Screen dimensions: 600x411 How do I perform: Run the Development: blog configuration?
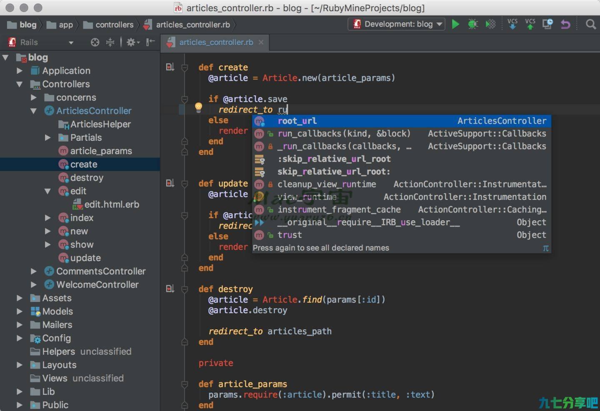455,24
